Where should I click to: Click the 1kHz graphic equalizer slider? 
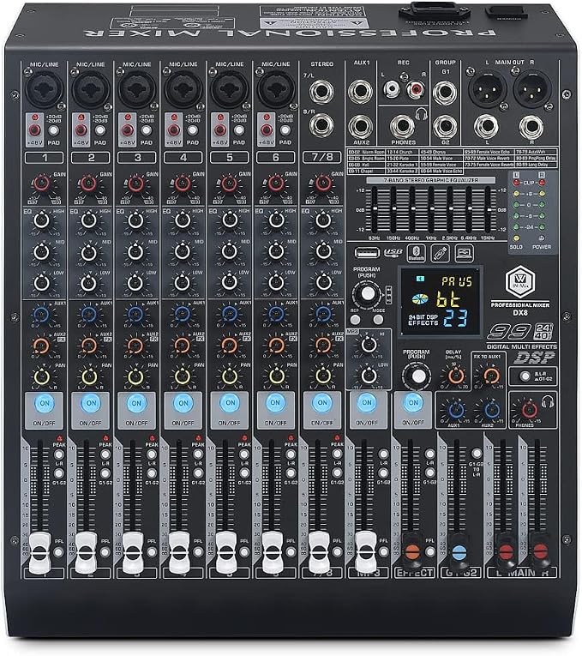click(431, 209)
